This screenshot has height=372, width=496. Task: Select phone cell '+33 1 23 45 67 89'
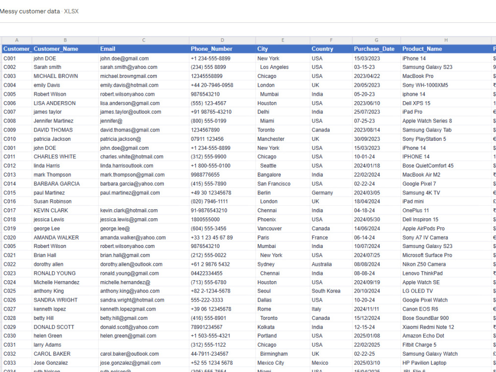(222, 238)
